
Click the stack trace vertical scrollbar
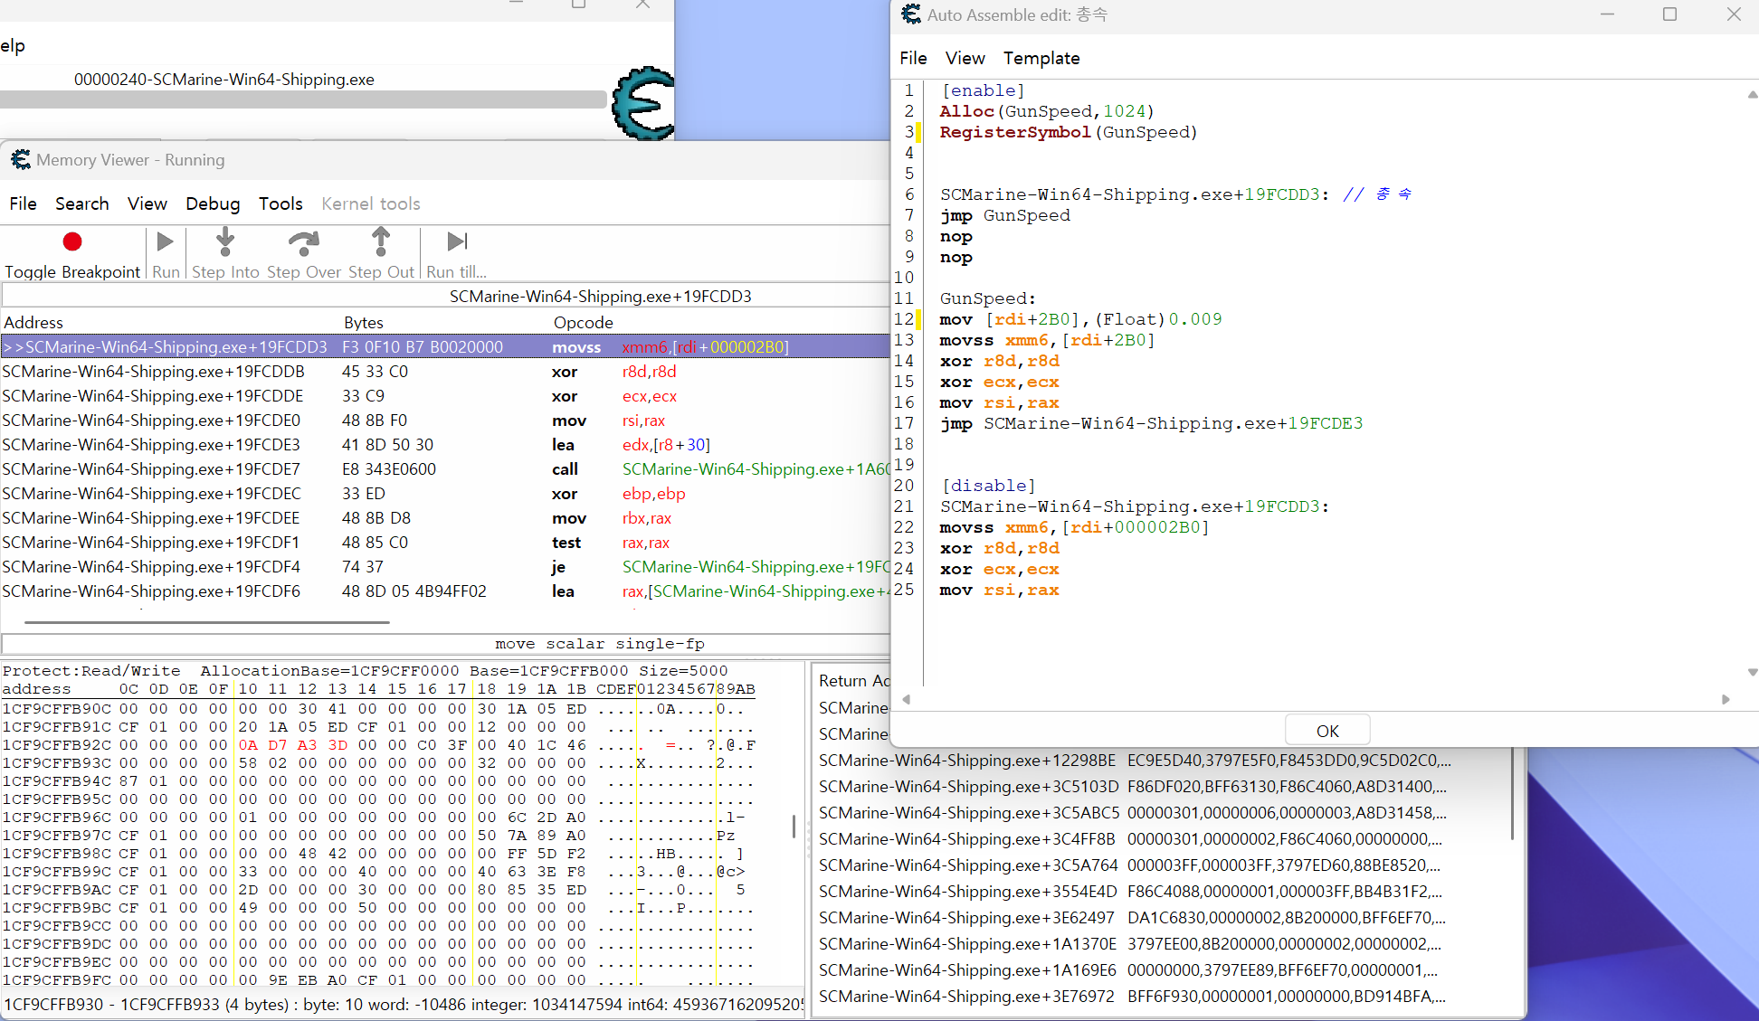1512,796
